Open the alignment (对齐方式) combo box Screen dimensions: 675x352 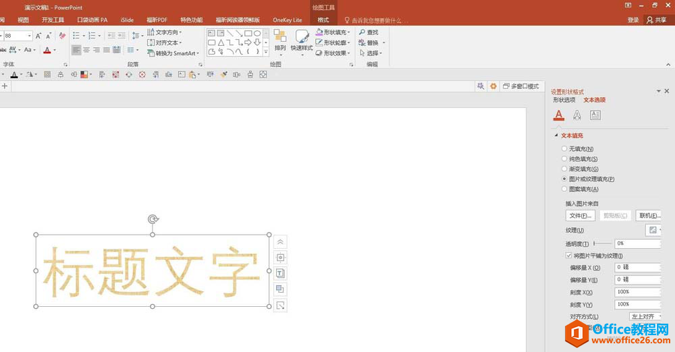(645, 316)
